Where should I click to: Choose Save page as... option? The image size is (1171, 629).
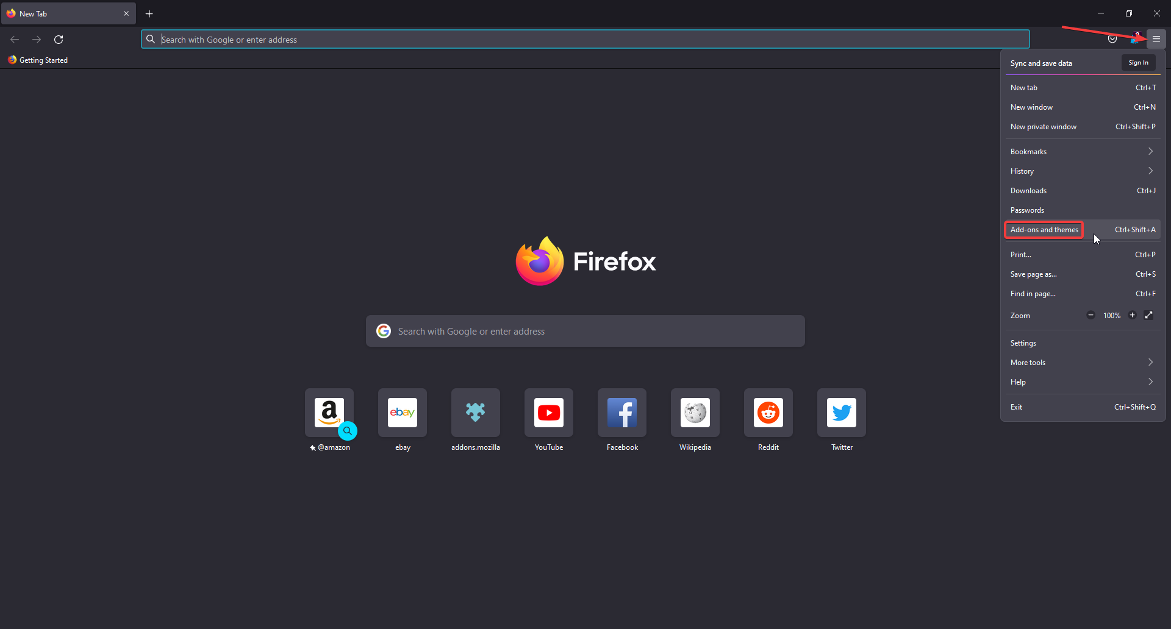point(1083,274)
